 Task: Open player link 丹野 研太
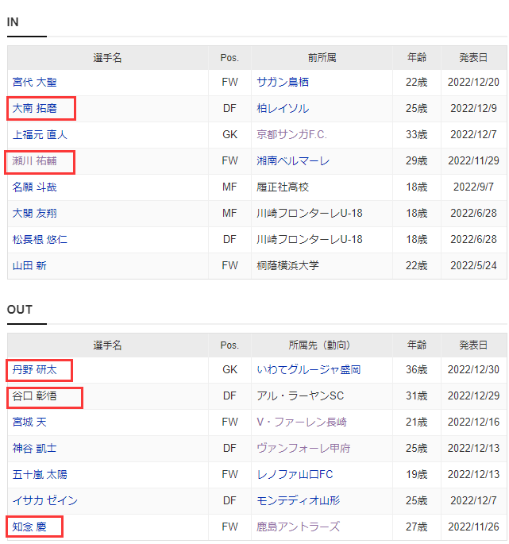pyautogui.click(x=34, y=370)
